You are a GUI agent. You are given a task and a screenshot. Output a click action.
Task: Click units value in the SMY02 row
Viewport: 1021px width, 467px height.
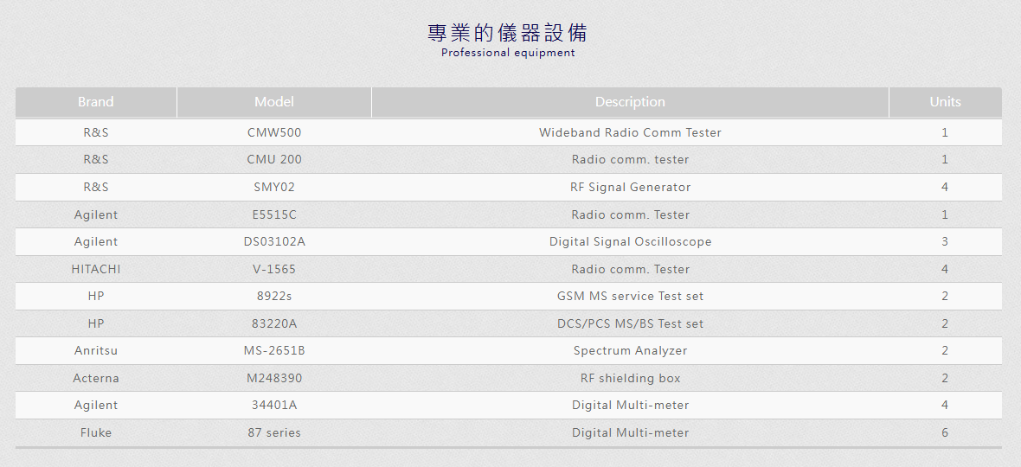coord(945,188)
